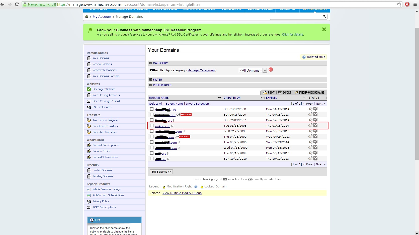Expand the CATEGORY section
419x235 pixels.
tap(151, 63)
